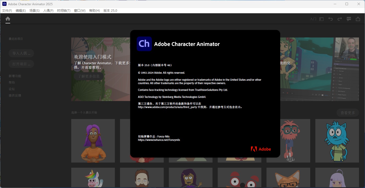Click the behance.net/Fonzynils URL
The image size is (365, 188).
coord(159,140)
